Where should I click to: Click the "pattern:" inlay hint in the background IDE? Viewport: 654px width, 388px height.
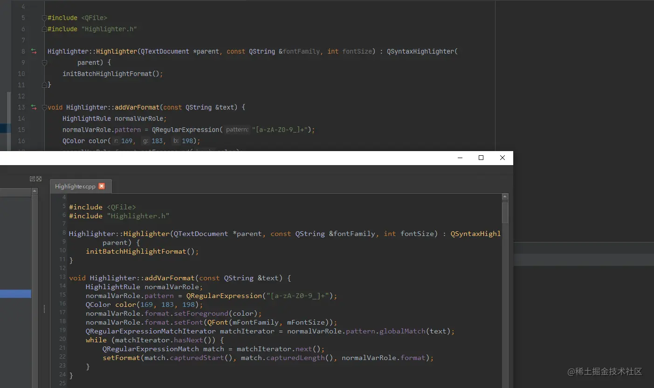pos(237,130)
